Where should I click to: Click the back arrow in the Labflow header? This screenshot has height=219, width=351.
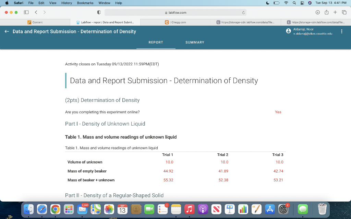coord(7,31)
